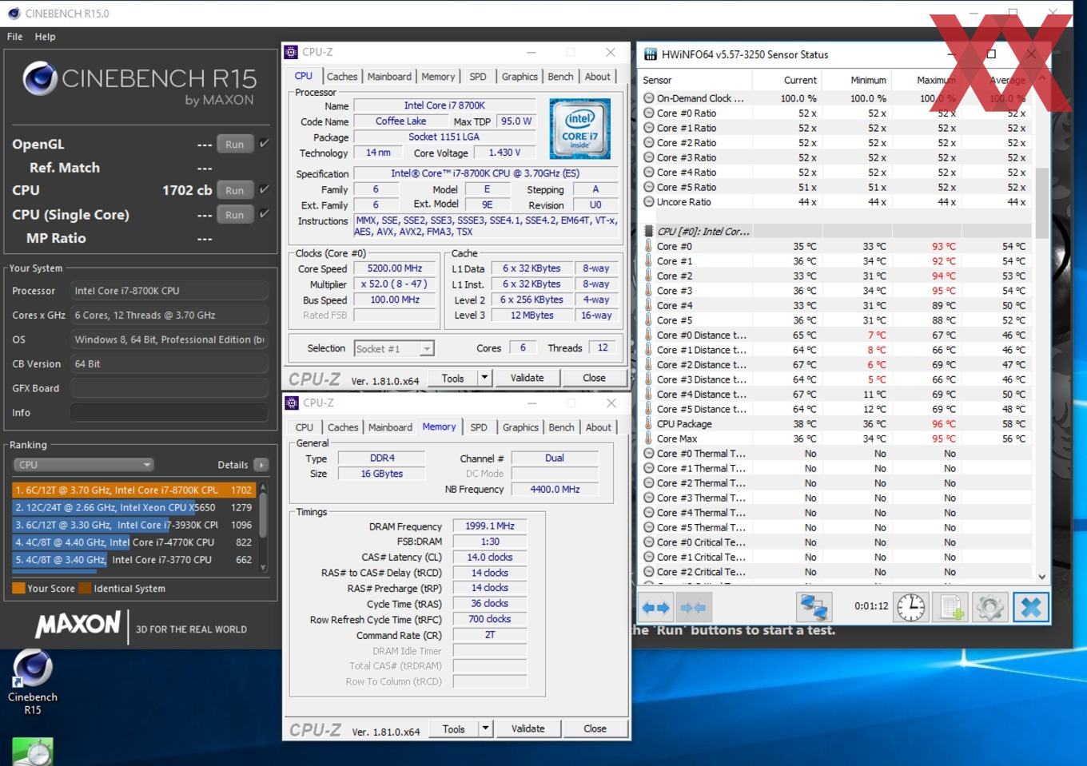Click Intel Core i7 logo in CPU-Z
This screenshot has height=766, width=1087.
pyautogui.click(x=579, y=128)
